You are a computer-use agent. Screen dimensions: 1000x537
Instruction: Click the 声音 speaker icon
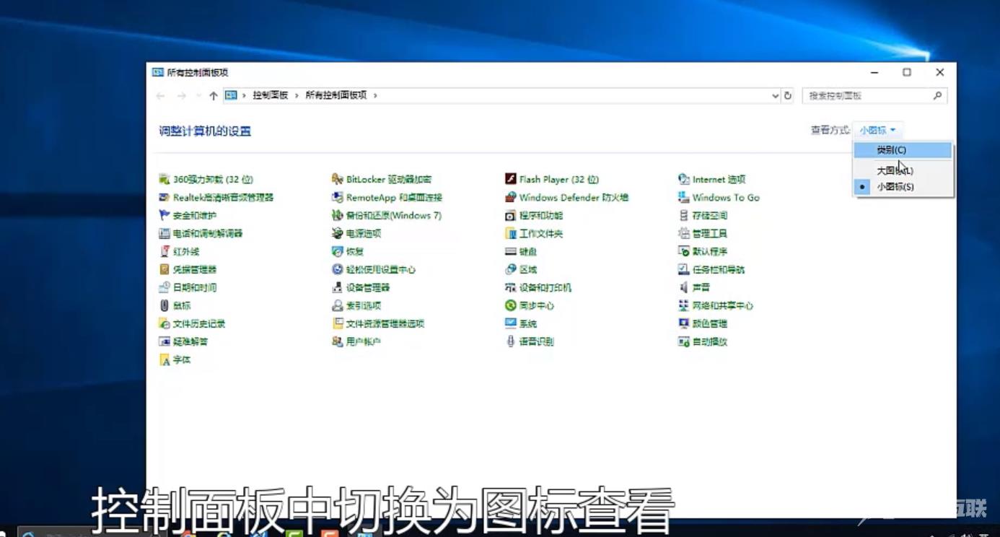coord(683,287)
